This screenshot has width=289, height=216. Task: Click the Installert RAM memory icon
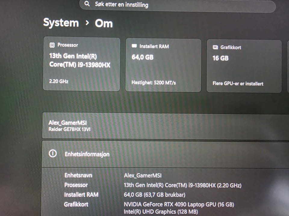pyautogui.click(x=134, y=46)
